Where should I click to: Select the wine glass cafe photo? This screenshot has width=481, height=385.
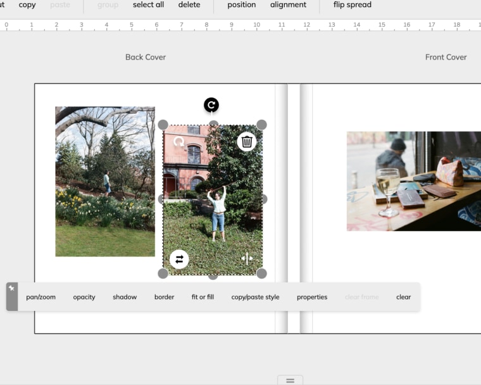point(413,181)
